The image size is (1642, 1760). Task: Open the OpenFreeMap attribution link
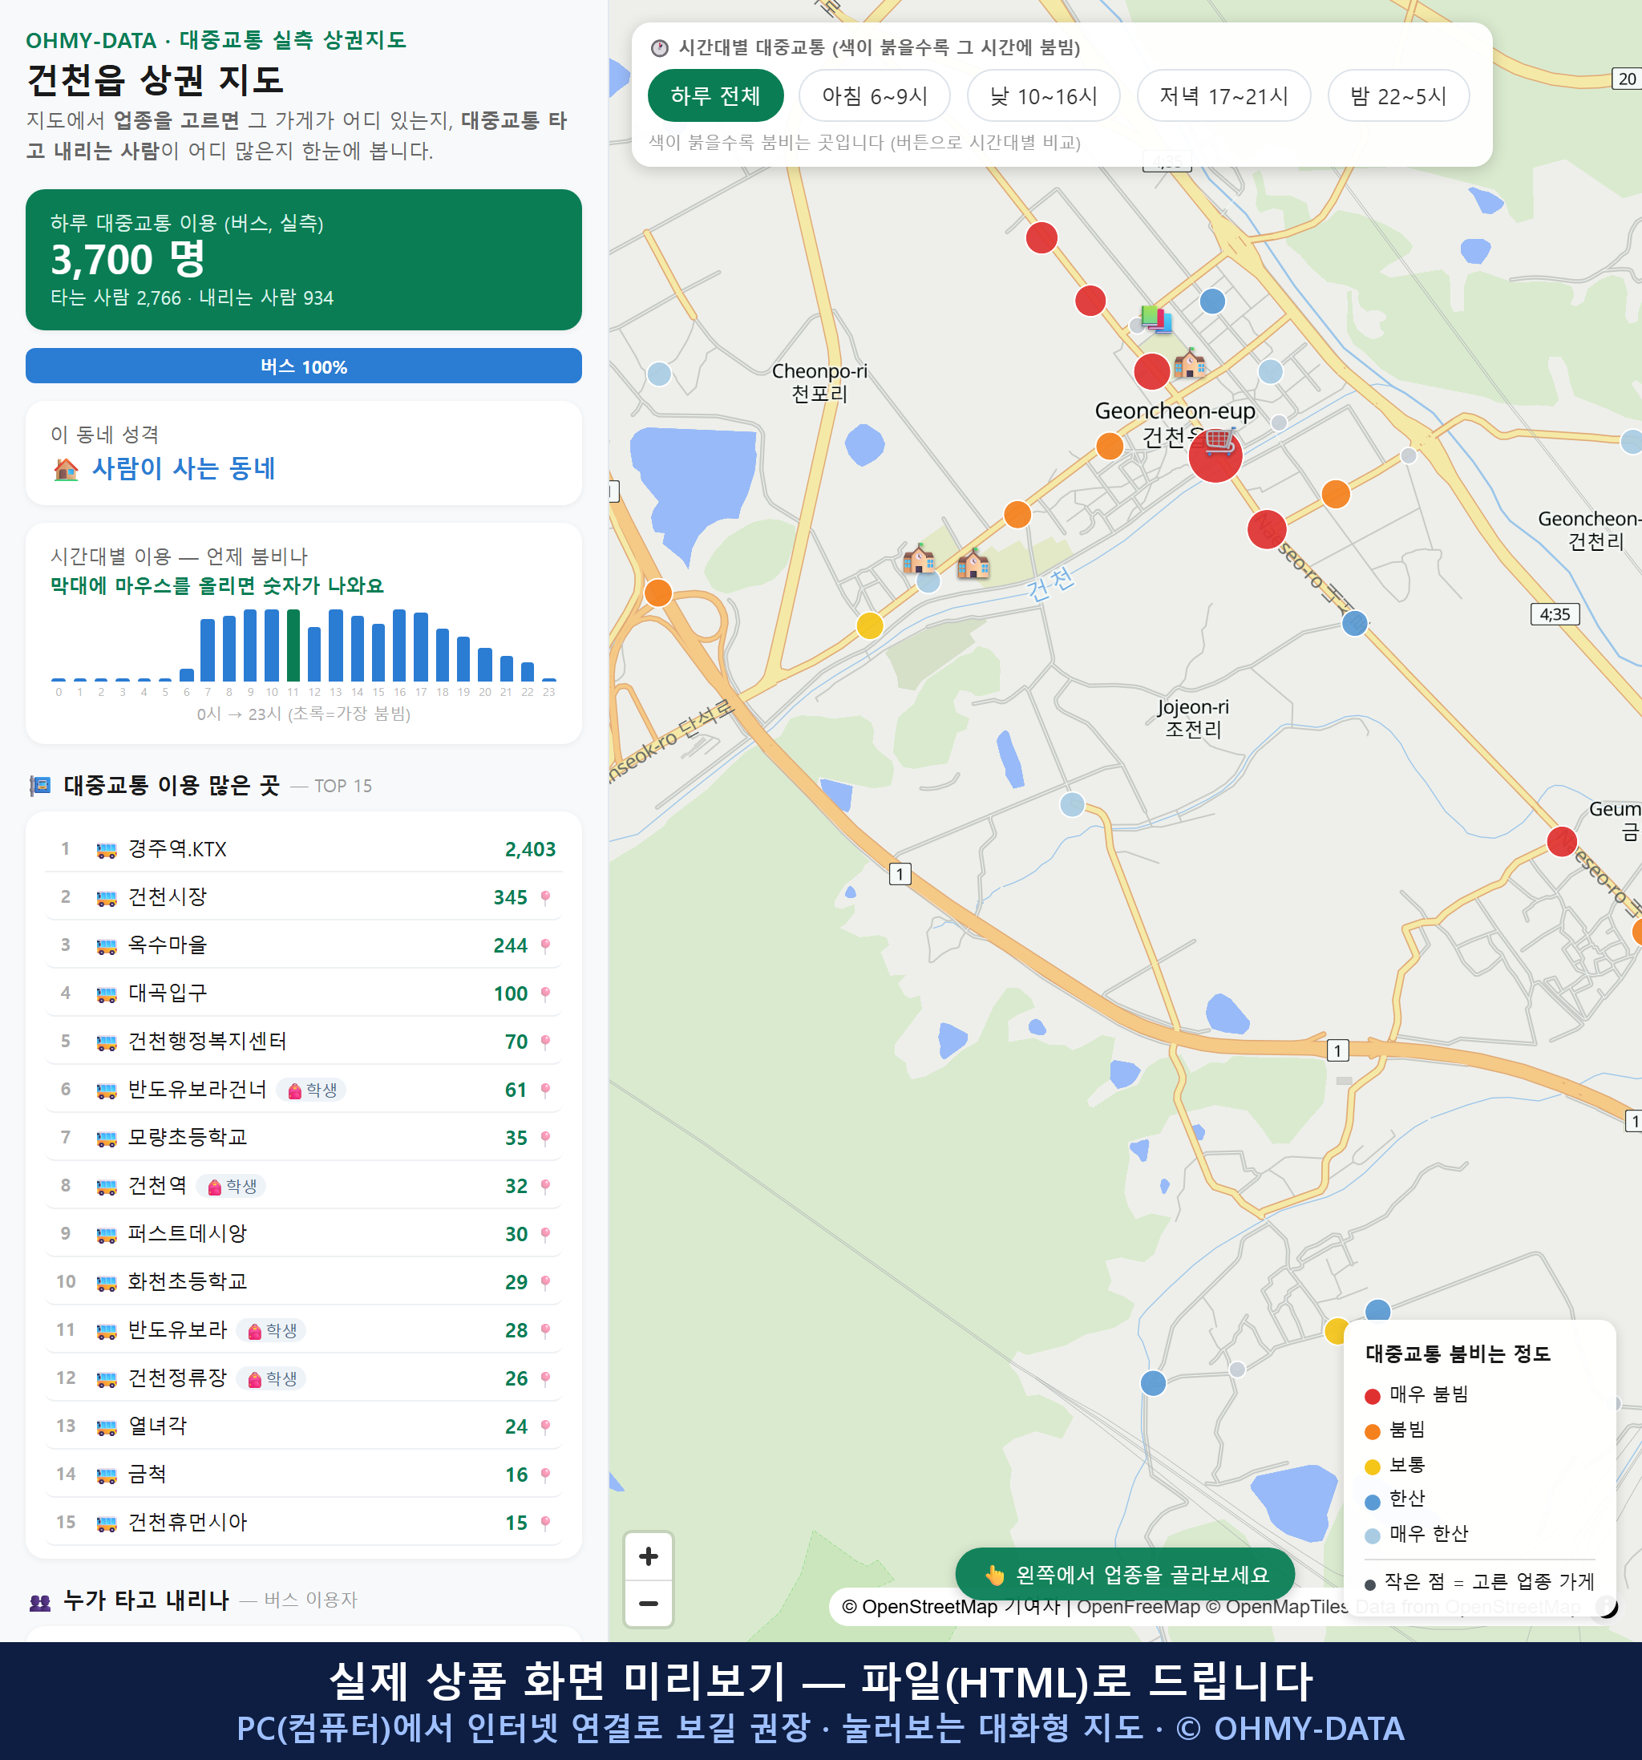1138,1606
